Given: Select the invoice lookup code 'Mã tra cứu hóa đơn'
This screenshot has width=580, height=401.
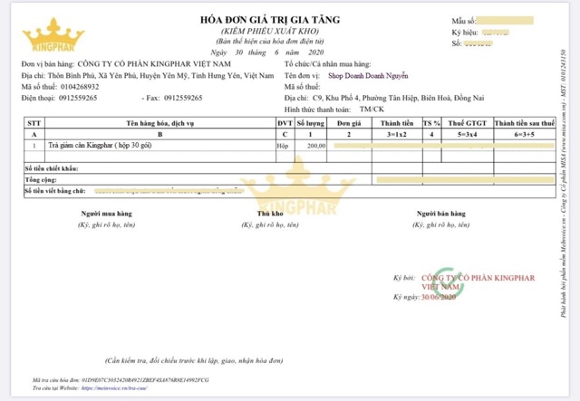Looking at the screenshot, I should 121,380.
